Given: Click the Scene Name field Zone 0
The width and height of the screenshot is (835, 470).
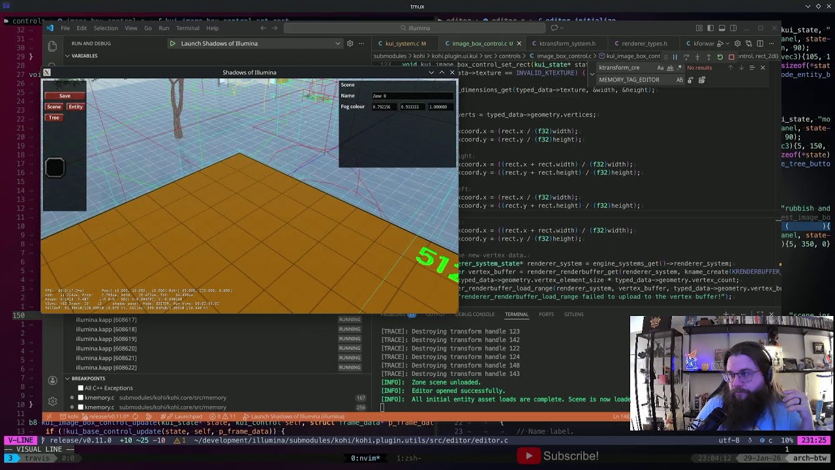Looking at the screenshot, I should (x=411, y=96).
